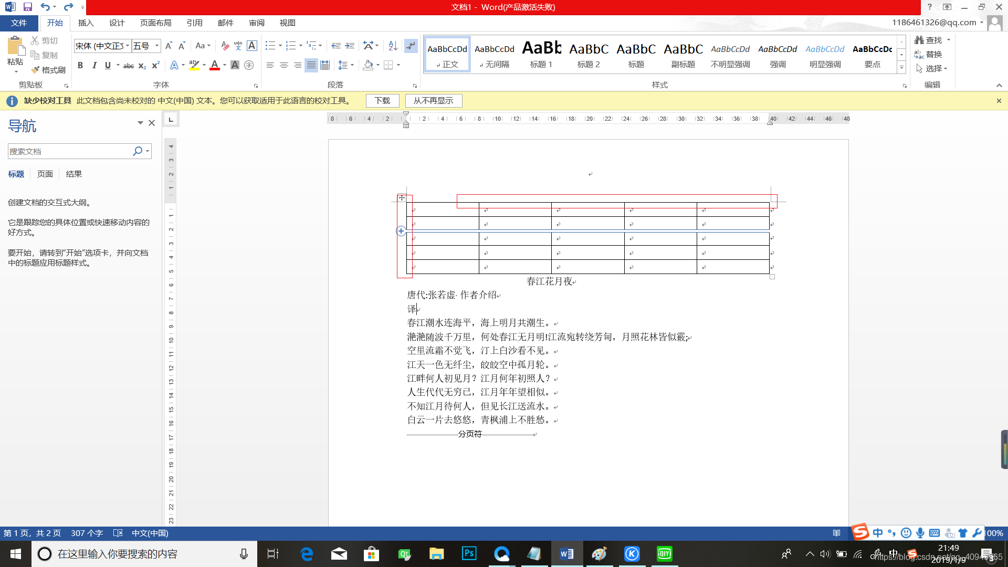Apply the 无间隔 style
1008x567 pixels.
point(494,55)
